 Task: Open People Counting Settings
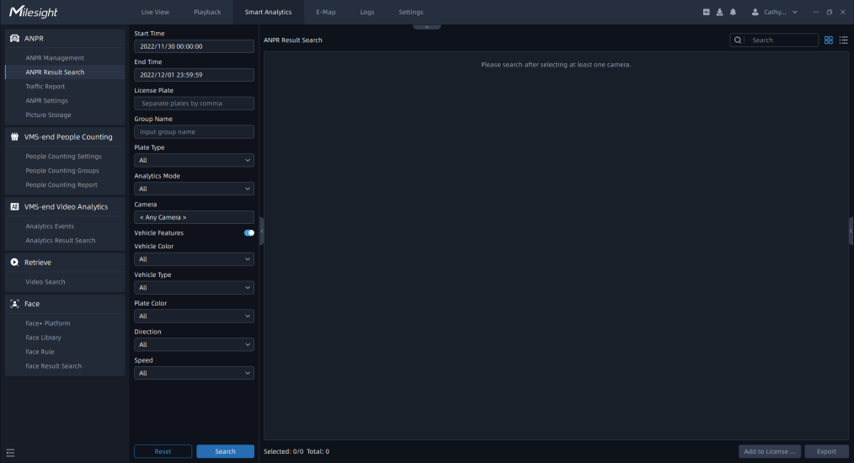63,157
